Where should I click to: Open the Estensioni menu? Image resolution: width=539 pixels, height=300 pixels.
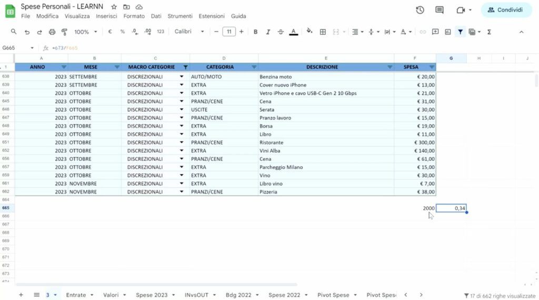(x=212, y=16)
